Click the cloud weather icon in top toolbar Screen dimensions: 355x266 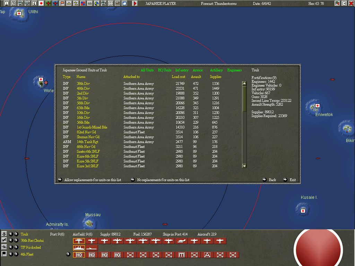[124, 3]
